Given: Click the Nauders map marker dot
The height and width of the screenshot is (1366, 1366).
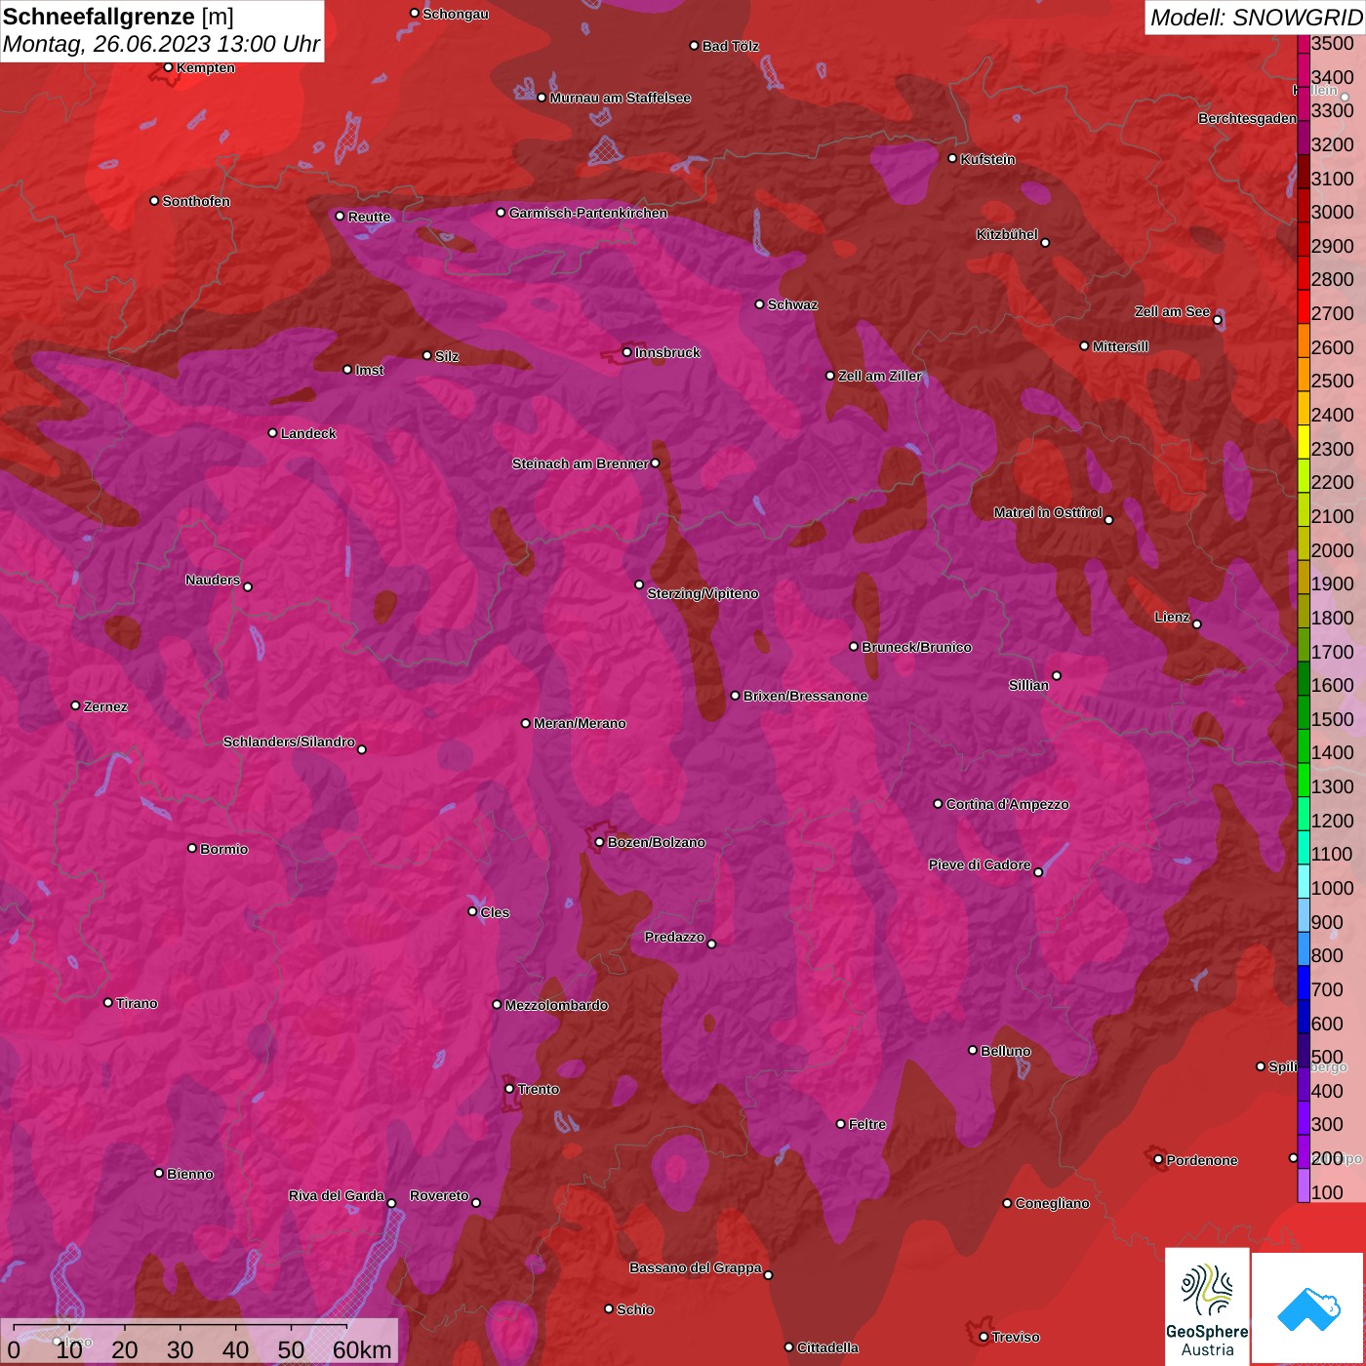Looking at the screenshot, I should pyautogui.click(x=248, y=586).
